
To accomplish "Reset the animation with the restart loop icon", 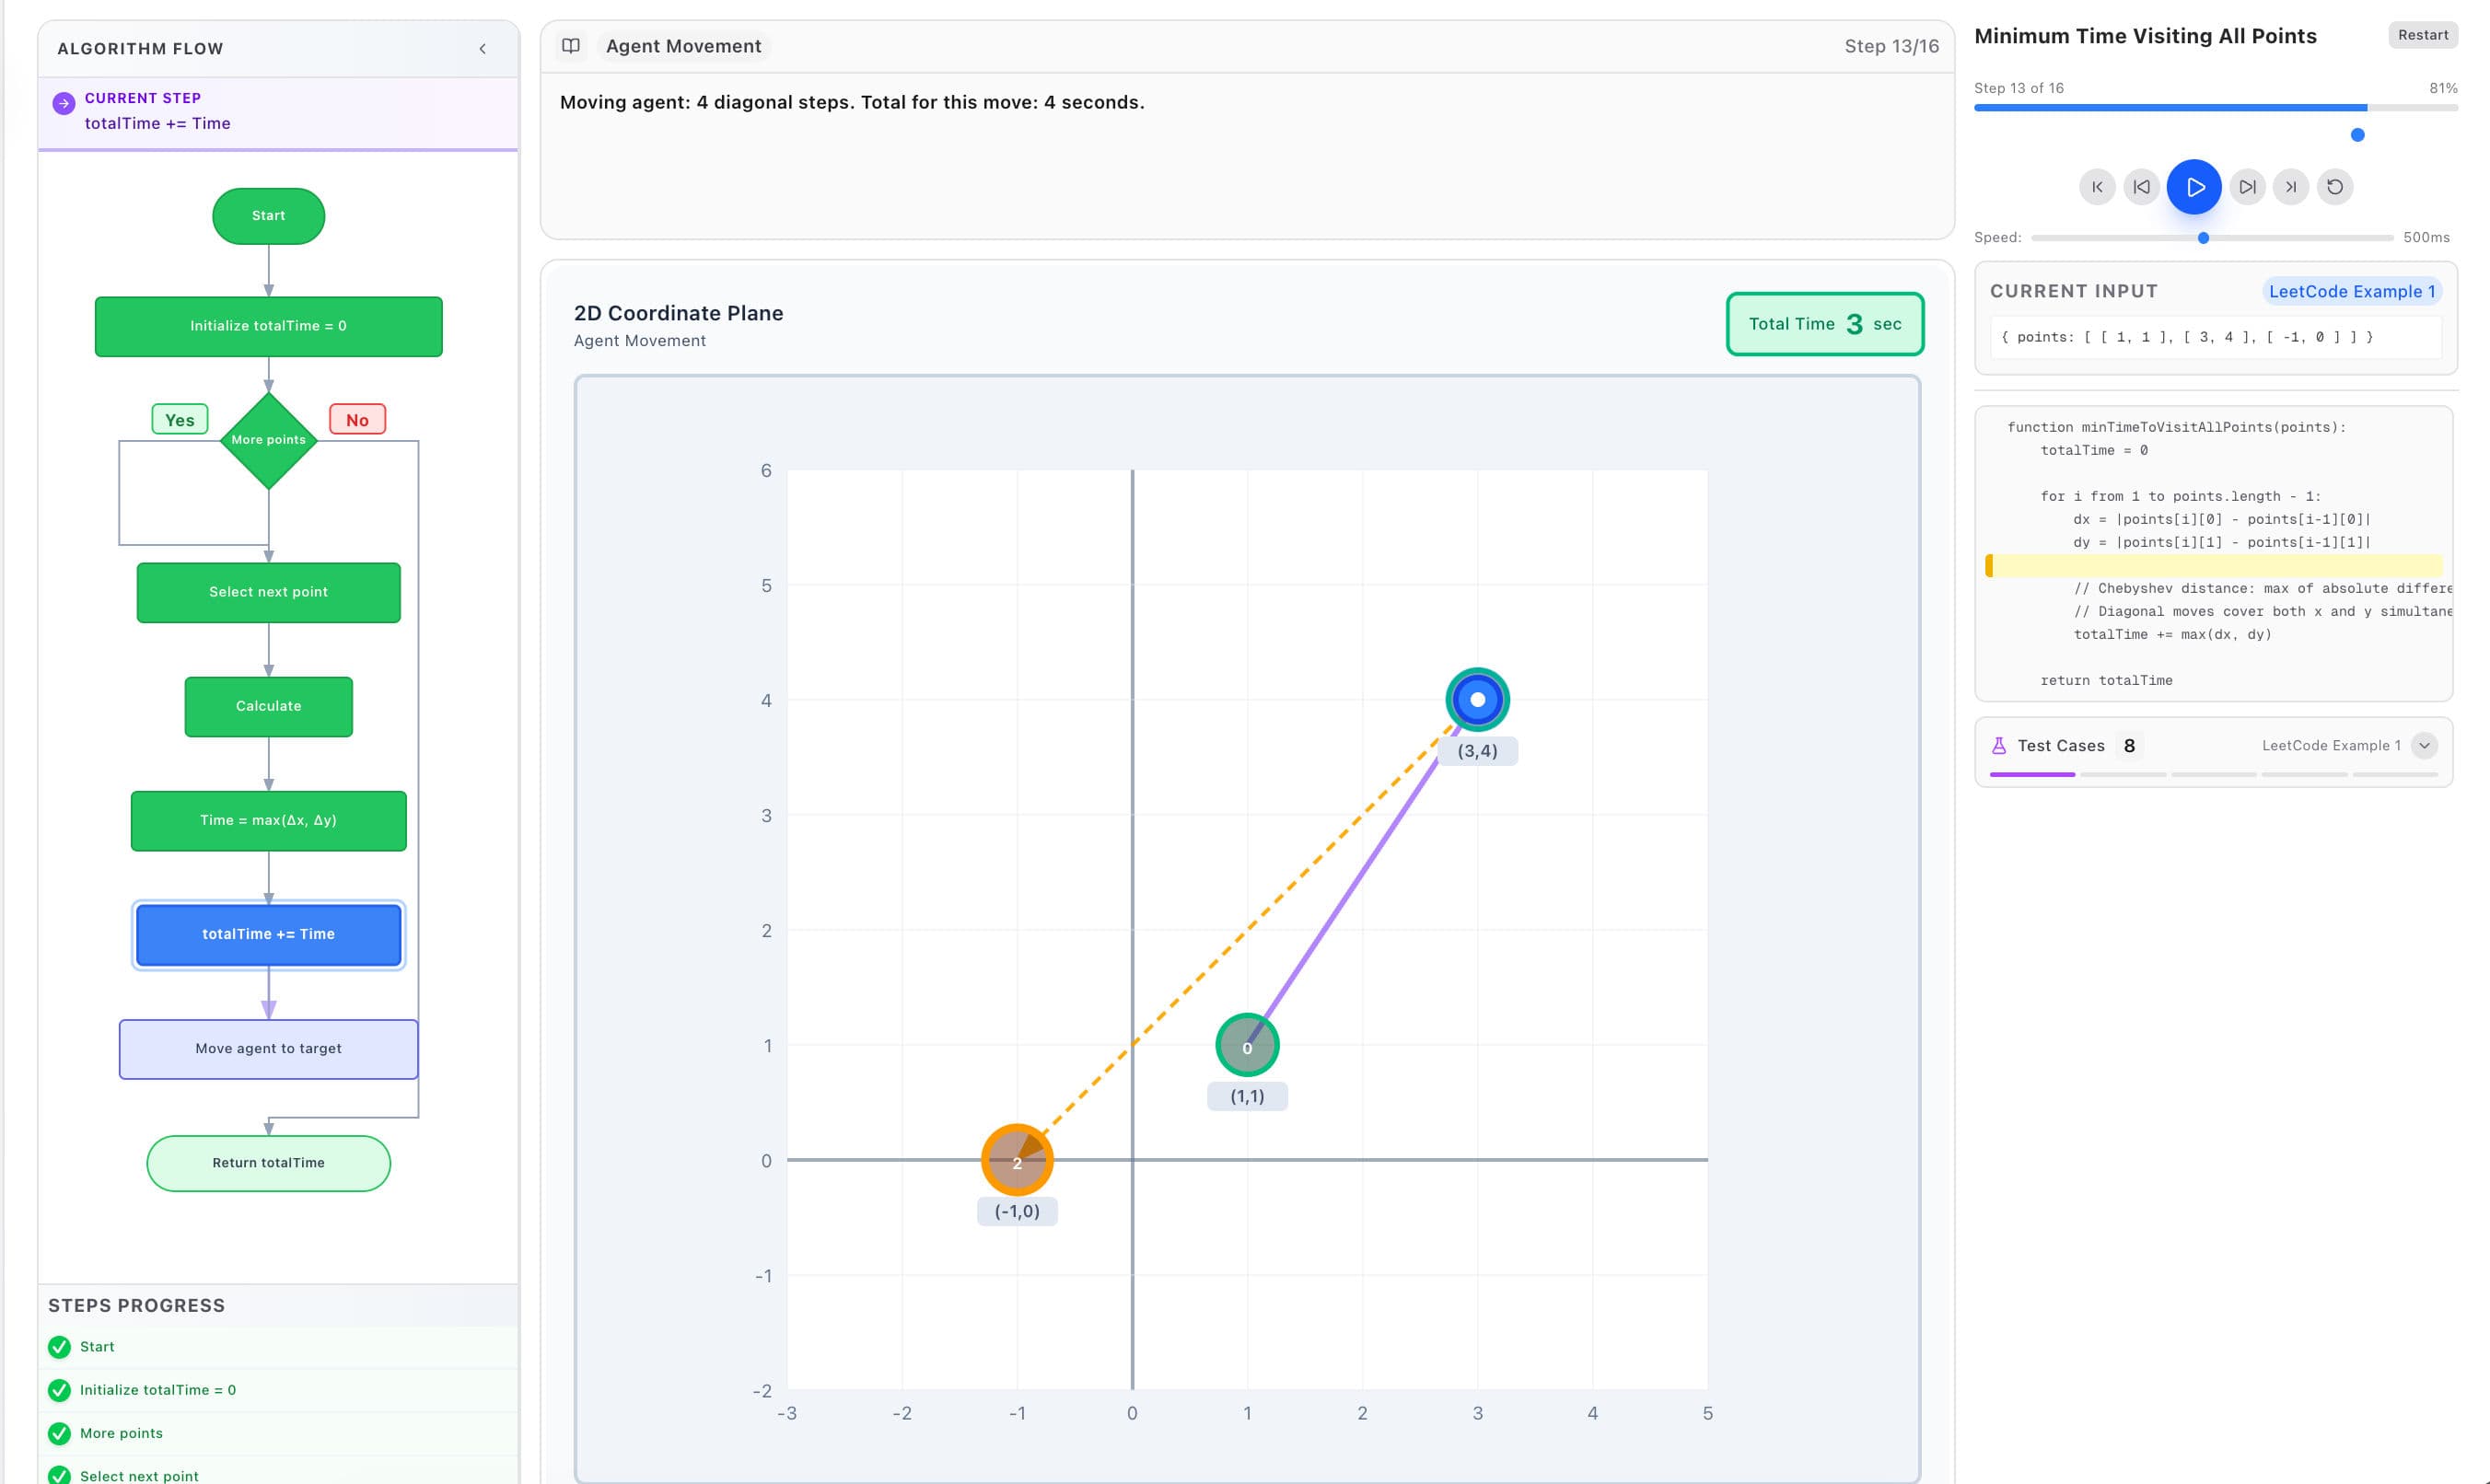I will 2334,186.
